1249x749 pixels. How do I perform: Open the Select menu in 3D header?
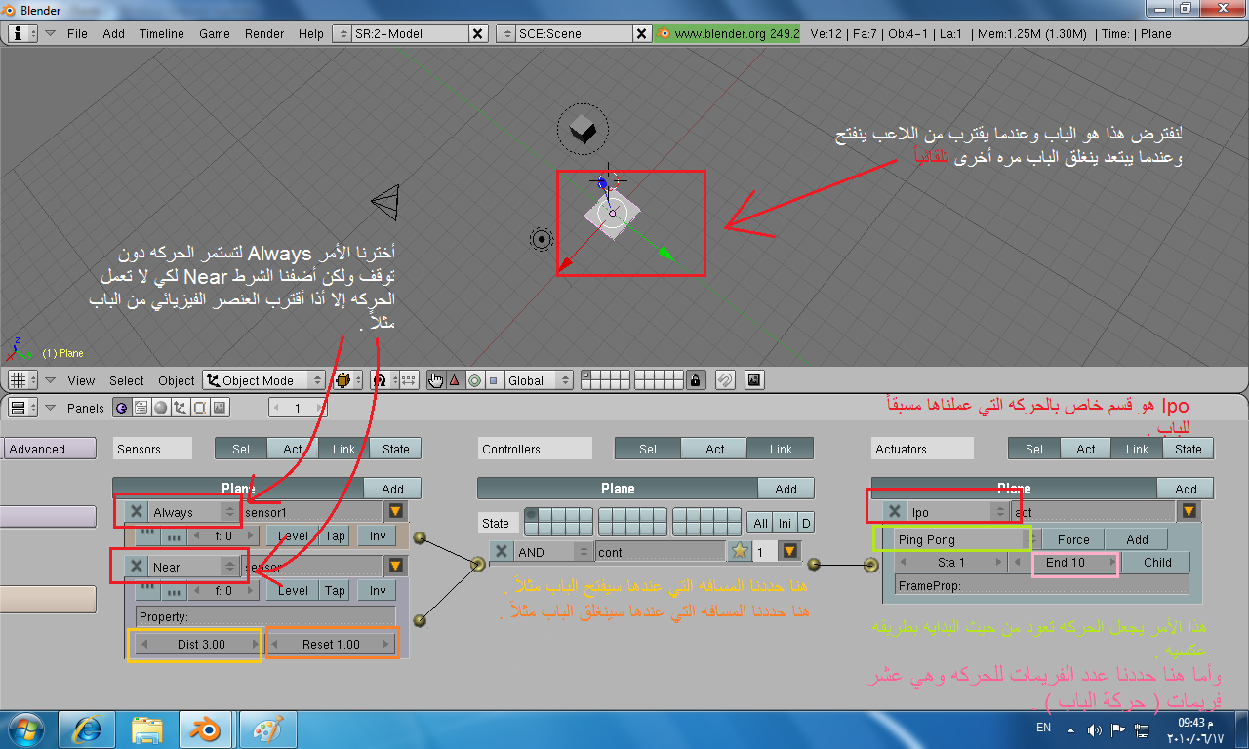pyautogui.click(x=126, y=380)
